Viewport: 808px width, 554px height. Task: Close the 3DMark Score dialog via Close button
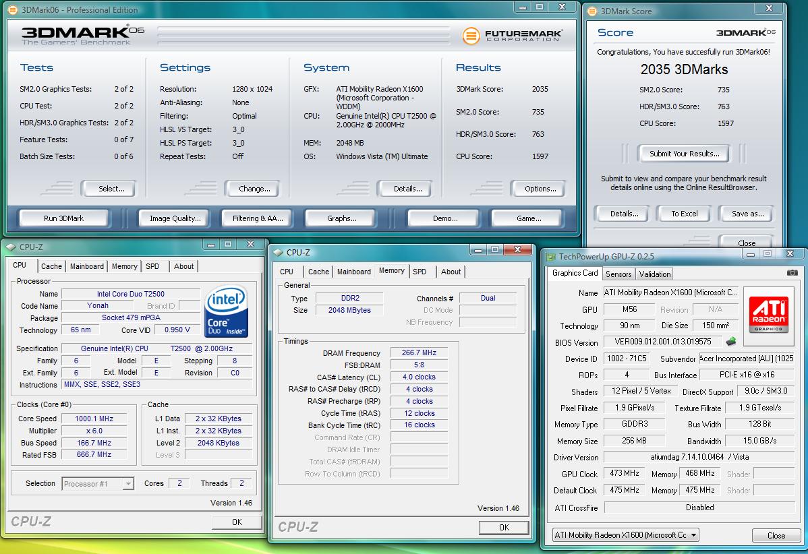(746, 243)
